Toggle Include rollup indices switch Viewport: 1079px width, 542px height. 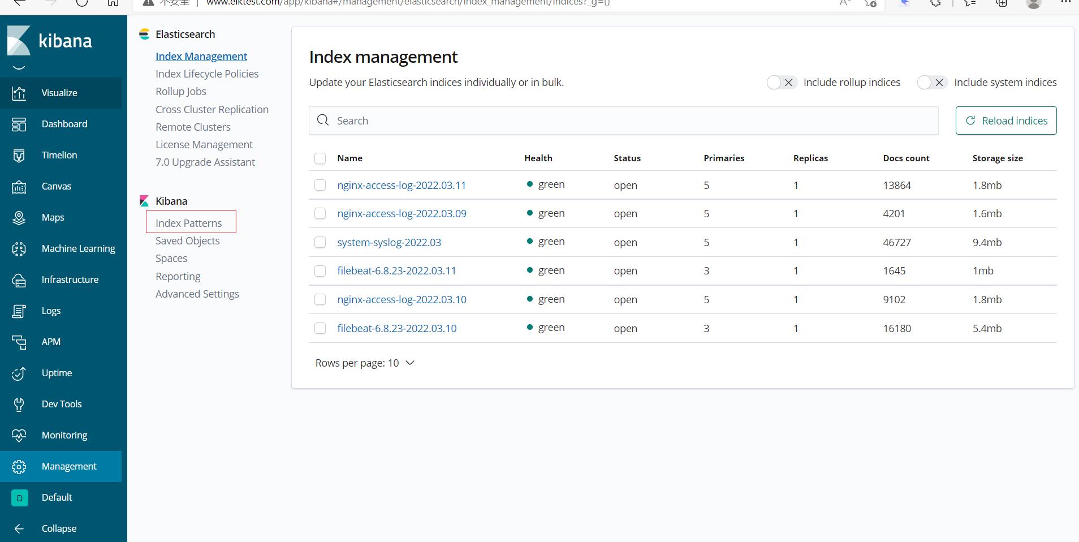coord(782,83)
